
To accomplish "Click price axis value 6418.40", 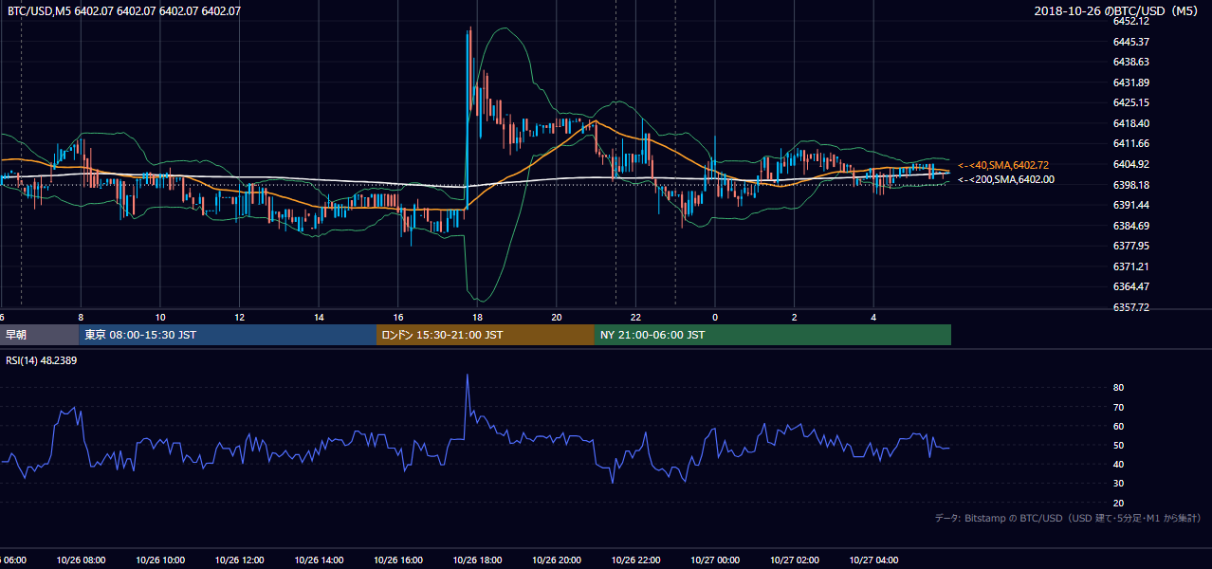I will point(1131,123).
